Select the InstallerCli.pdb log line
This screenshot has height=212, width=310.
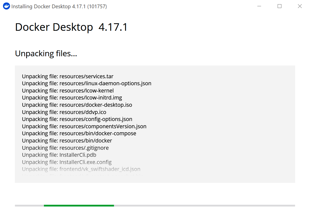59,155
